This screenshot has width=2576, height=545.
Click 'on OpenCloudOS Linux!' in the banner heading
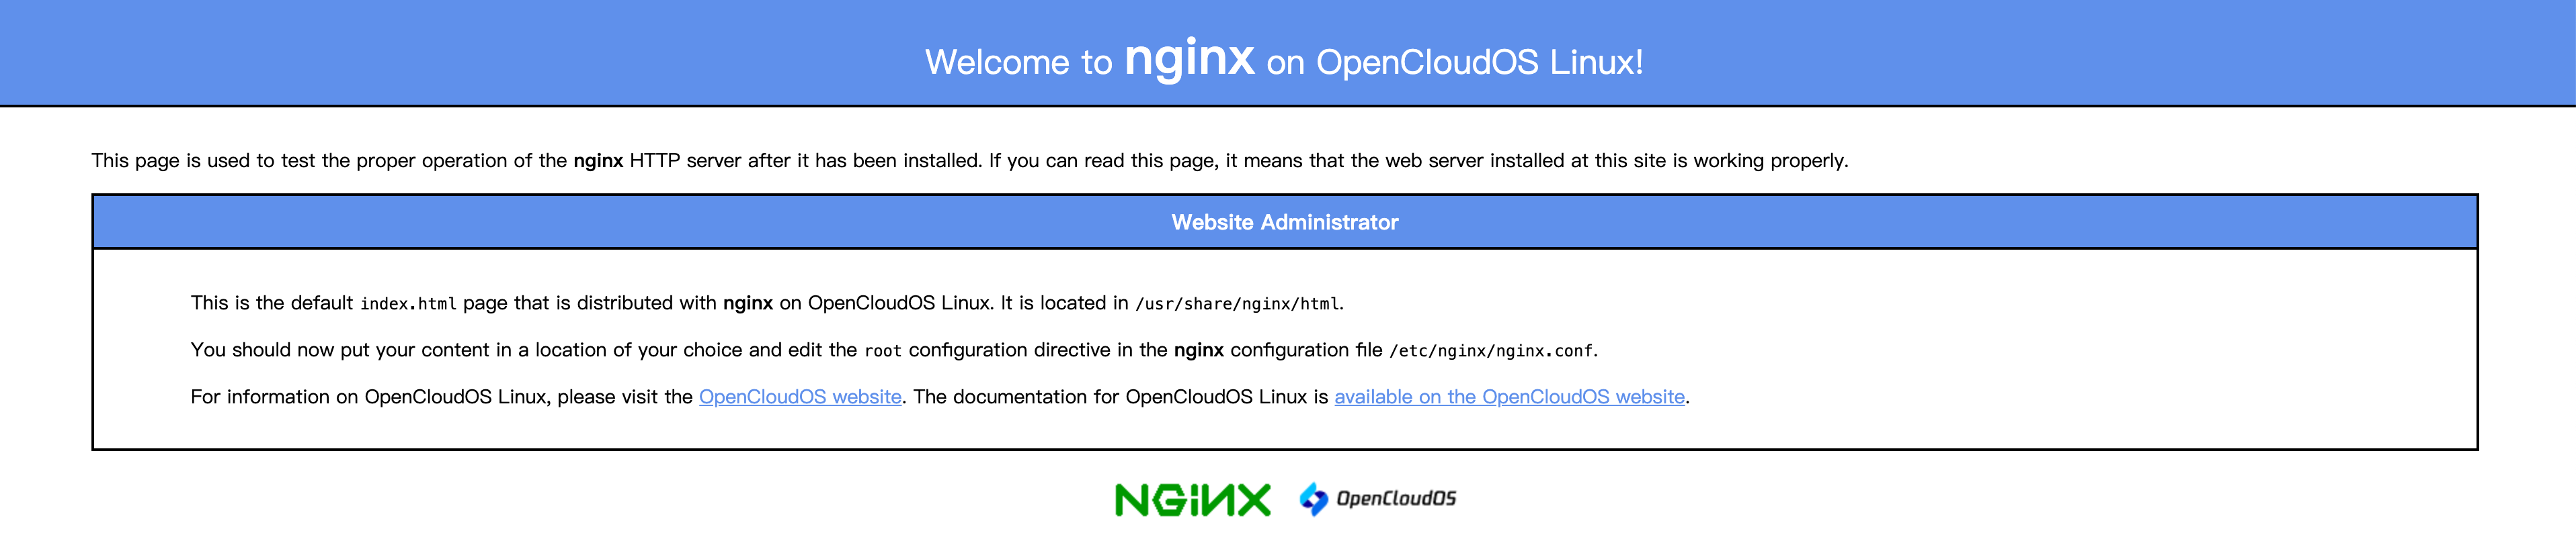pyautogui.click(x=1455, y=62)
